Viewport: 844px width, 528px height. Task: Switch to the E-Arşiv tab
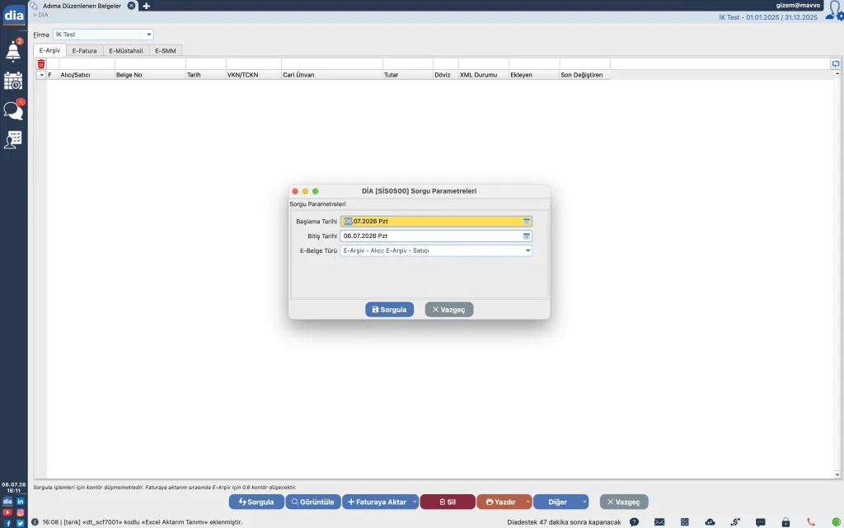point(49,50)
